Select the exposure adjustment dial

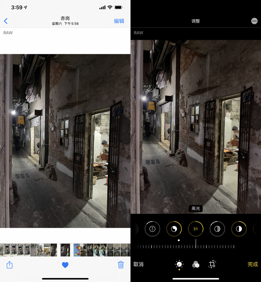(152, 229)
